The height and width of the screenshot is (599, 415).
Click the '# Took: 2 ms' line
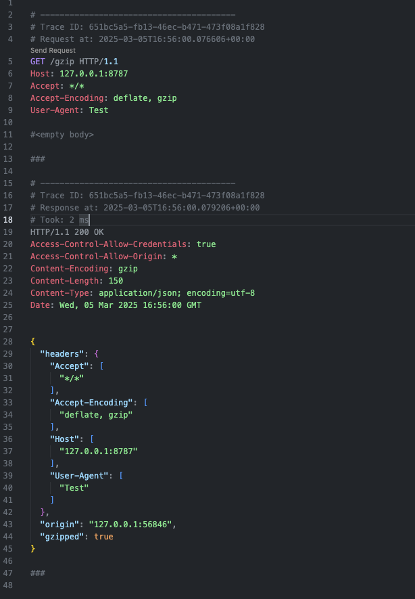[x=59, y=220]
